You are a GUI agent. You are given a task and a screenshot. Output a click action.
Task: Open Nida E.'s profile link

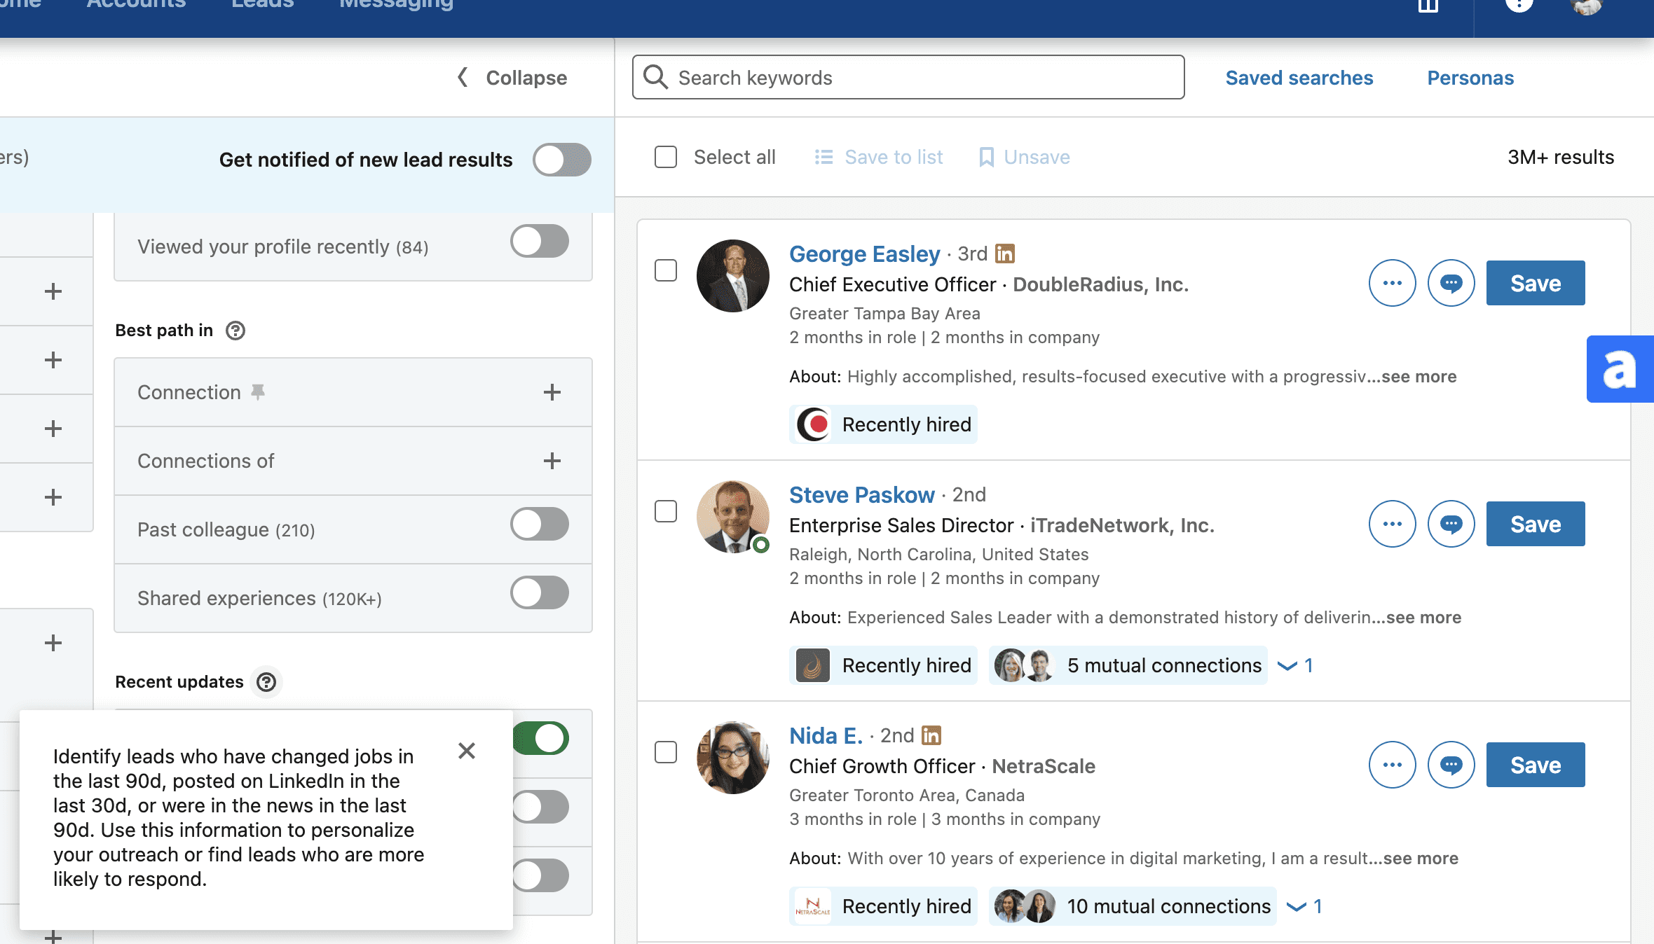(x=826, y=735)
